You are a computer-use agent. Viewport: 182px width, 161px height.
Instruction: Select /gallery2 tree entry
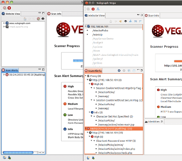(x=98, y=59)
